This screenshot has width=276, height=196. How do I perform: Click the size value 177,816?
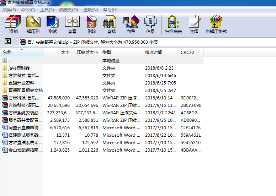coord(62,142)
